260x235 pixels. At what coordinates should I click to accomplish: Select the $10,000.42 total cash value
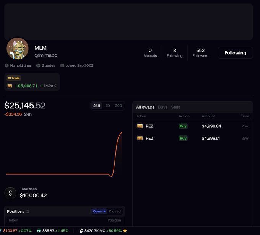tap(33, 196)
